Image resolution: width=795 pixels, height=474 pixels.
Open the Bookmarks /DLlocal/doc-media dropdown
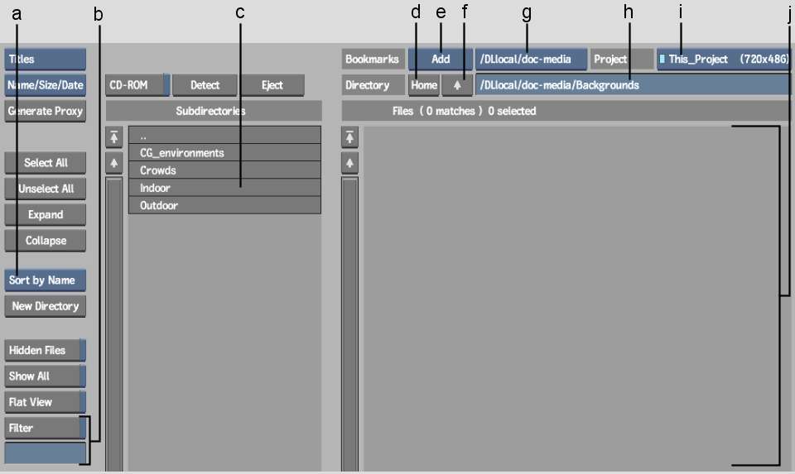[x=532, y=60]
